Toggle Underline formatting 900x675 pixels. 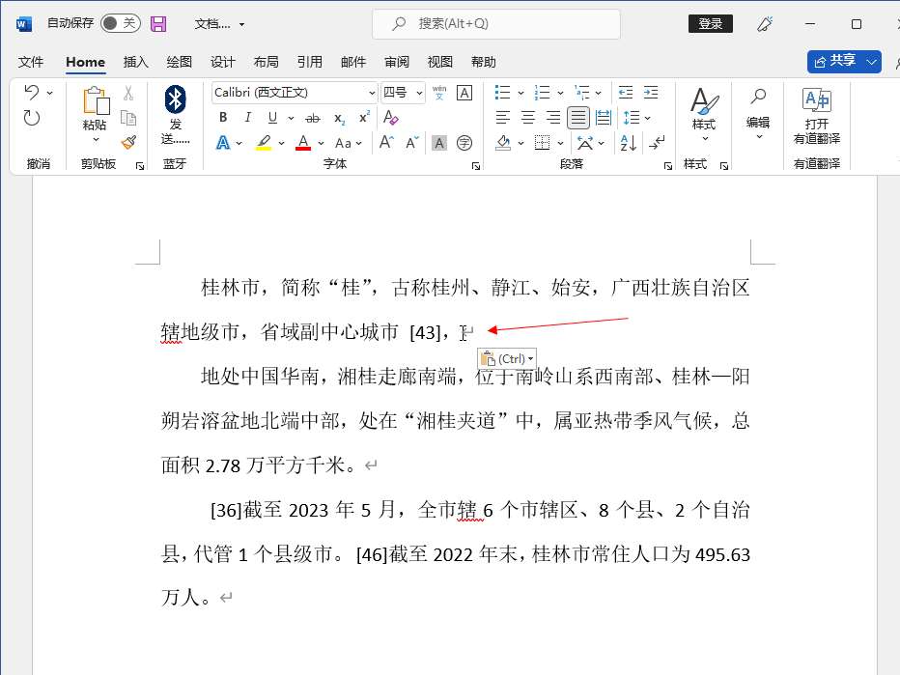[272, 118]
